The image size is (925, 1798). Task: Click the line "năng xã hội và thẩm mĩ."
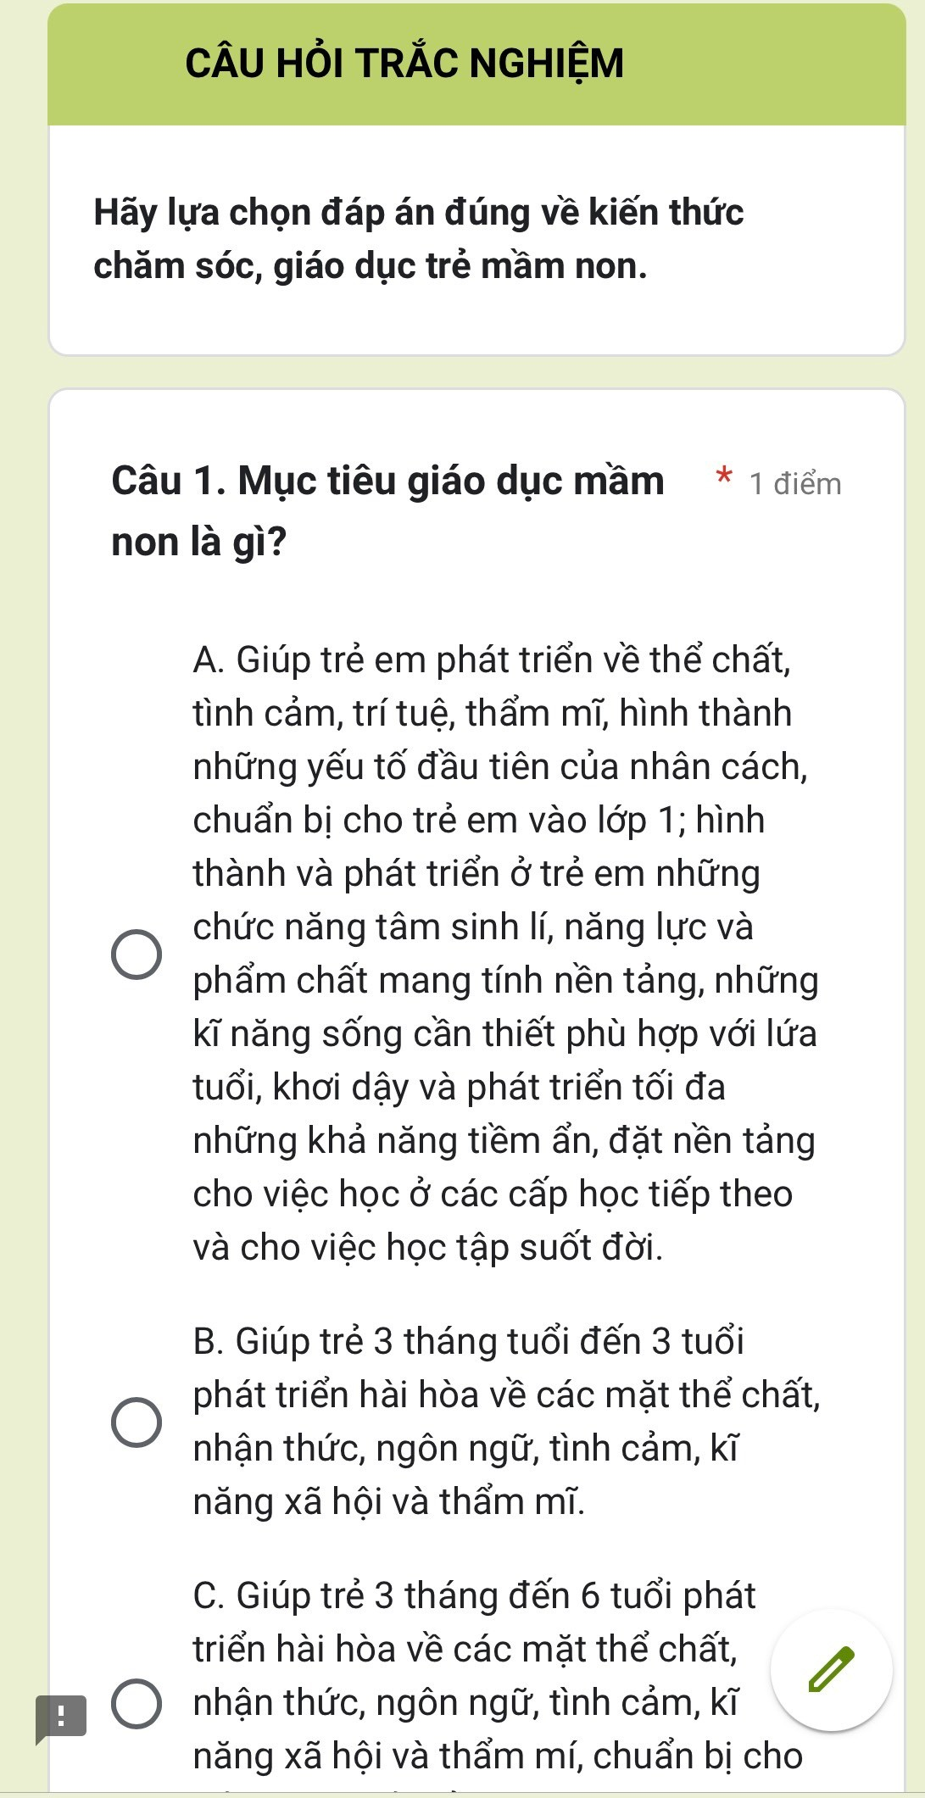click(x=389, y=1501)
